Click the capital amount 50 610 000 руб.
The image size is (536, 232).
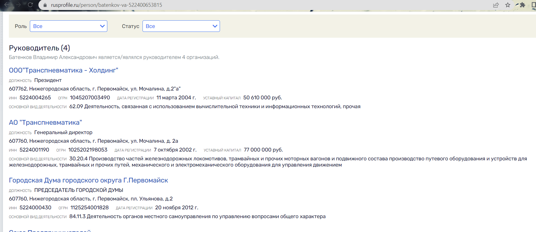263,98
